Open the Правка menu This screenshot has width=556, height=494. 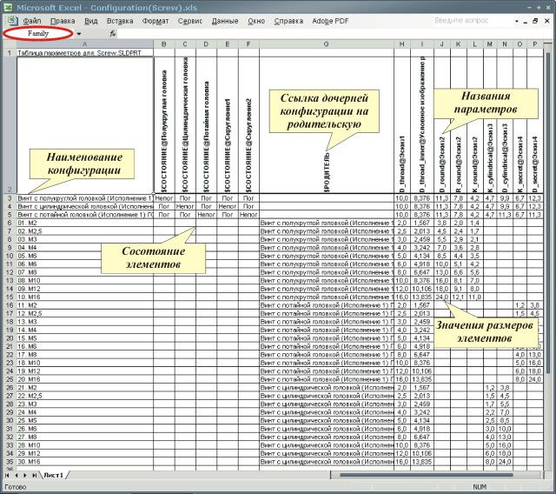(x=63, y=21)
